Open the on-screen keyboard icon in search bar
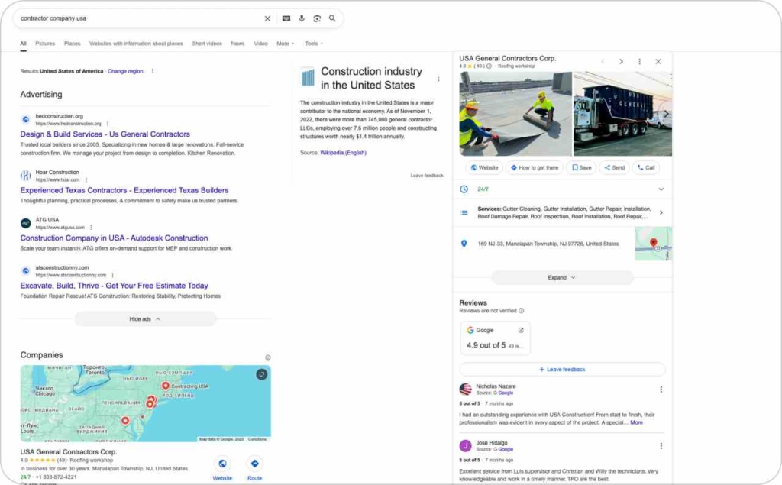The image size is (782, 485). point(286,18)
